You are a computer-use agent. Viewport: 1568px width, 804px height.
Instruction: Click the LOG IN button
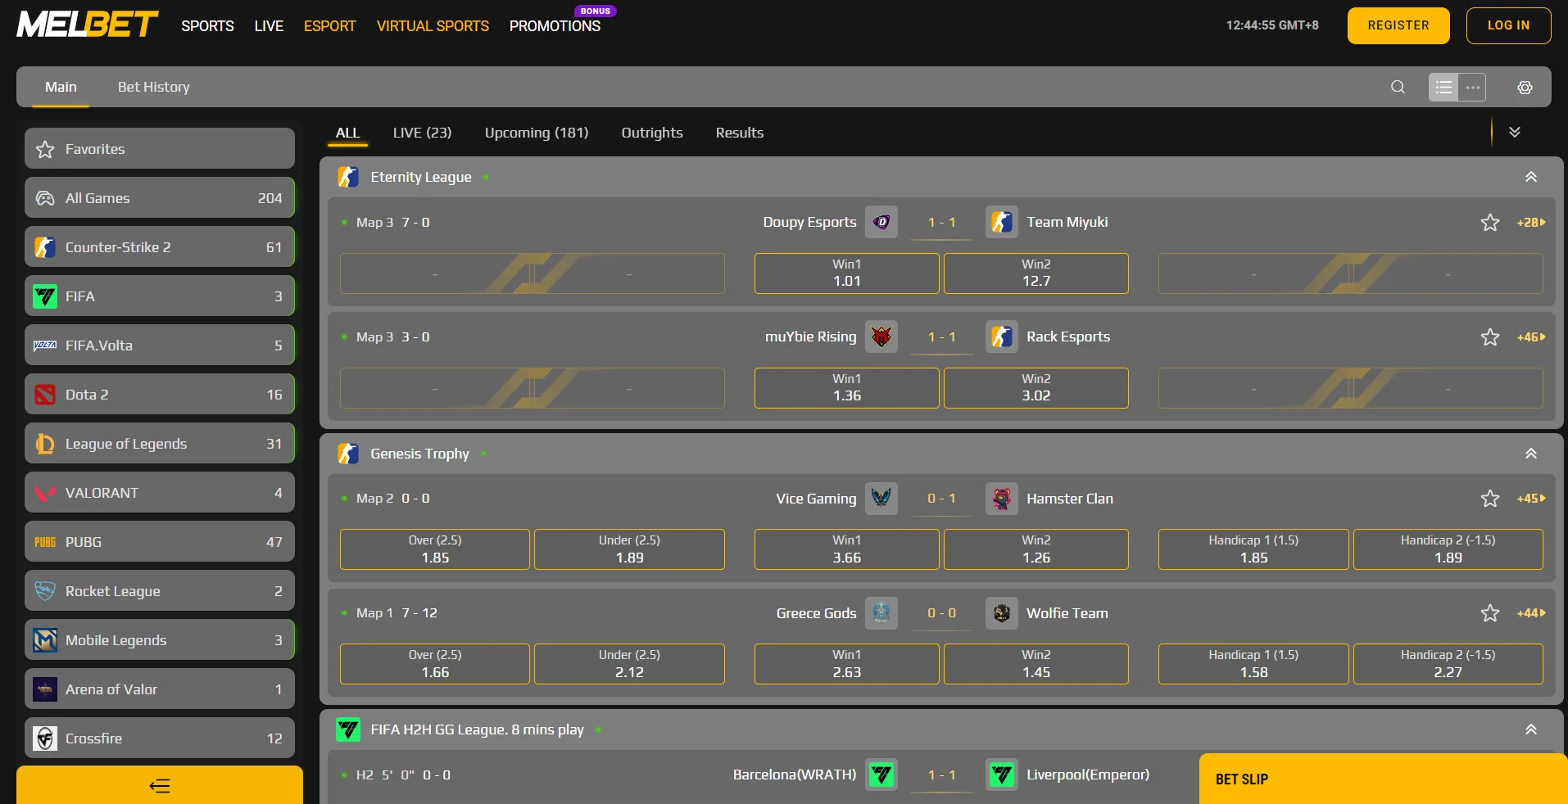(x=1507, y=25)
